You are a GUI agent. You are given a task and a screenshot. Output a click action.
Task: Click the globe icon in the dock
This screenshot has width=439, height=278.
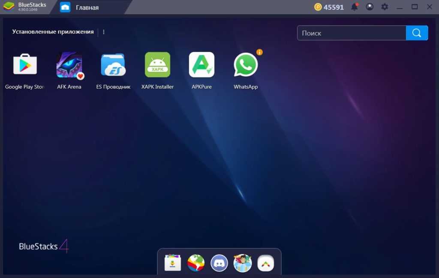(196, 263)
